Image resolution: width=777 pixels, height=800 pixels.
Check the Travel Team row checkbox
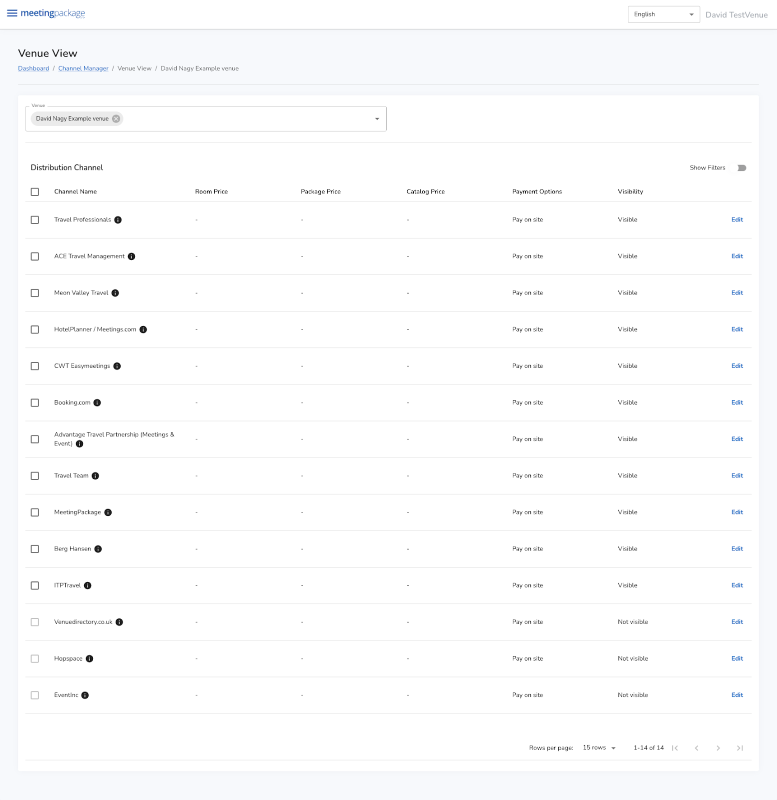click(x=35, y=476)
